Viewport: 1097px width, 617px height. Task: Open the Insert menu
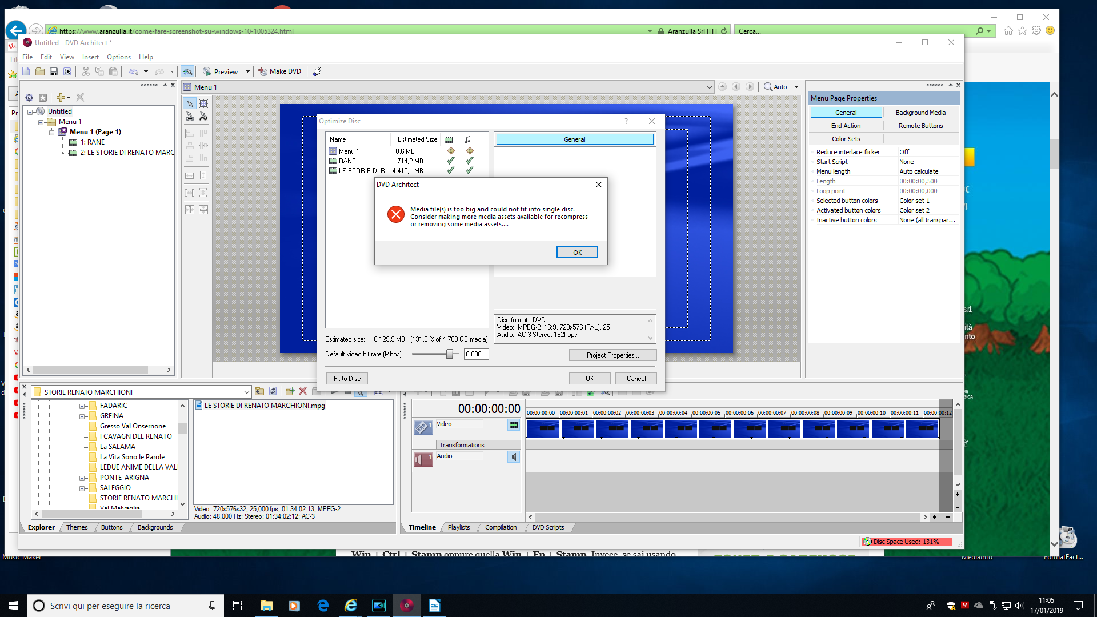tap(90, 57)
